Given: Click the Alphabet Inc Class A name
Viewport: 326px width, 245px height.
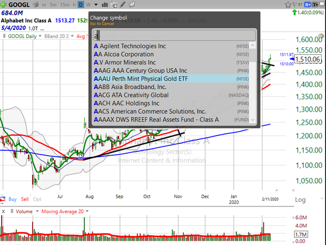Looking at the screenshot, I should click(x=26, y=21).
